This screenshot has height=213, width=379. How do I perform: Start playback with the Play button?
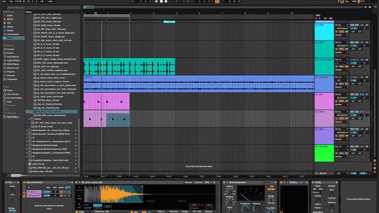tap(156, 1)
